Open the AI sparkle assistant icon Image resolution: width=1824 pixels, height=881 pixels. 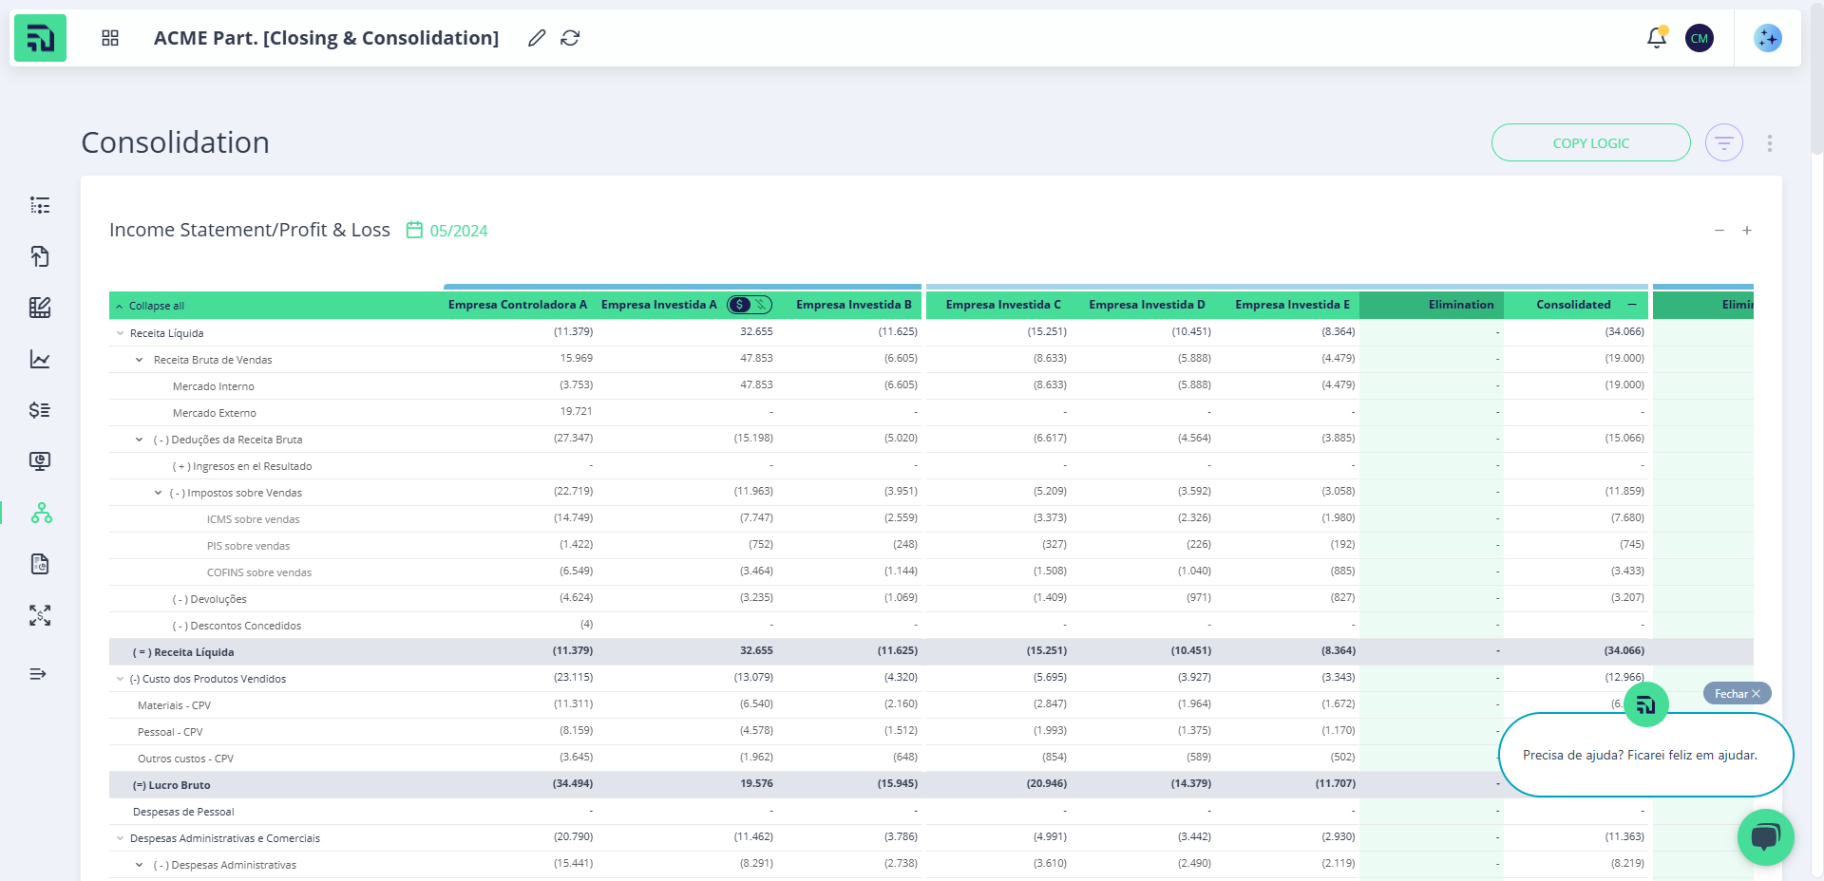[x=1768, y=38]
